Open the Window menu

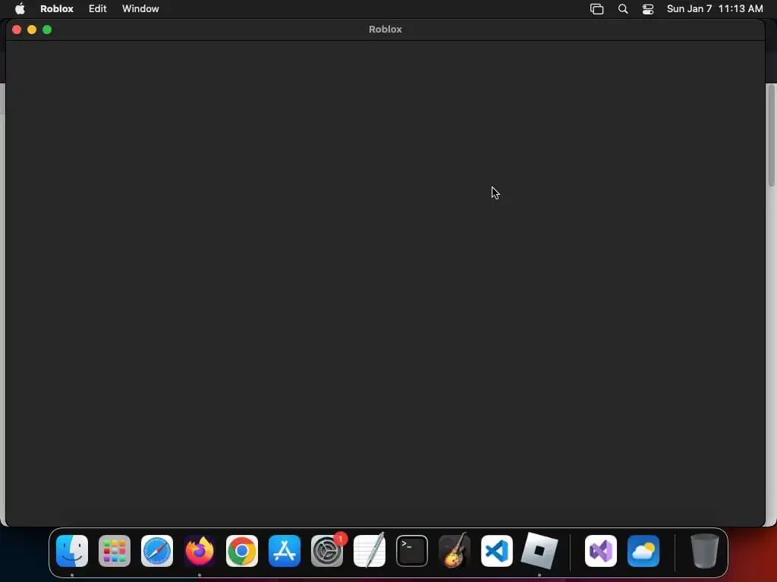pos(140,9)
